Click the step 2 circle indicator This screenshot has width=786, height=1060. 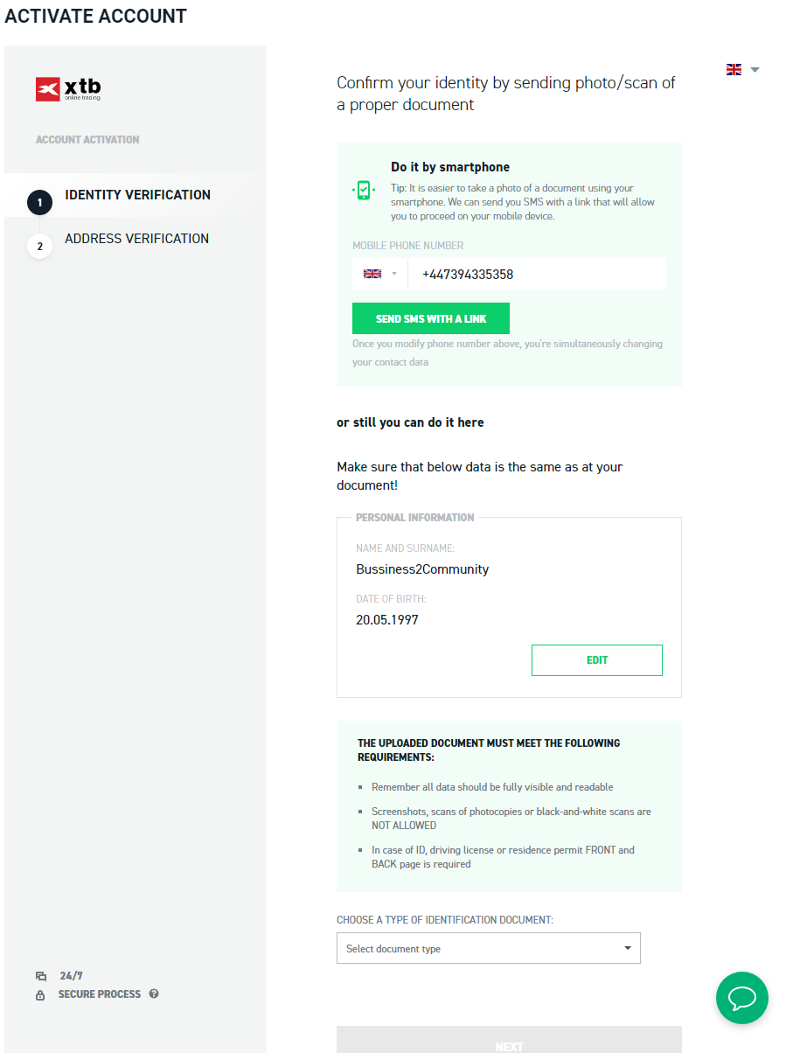point(39,246)
